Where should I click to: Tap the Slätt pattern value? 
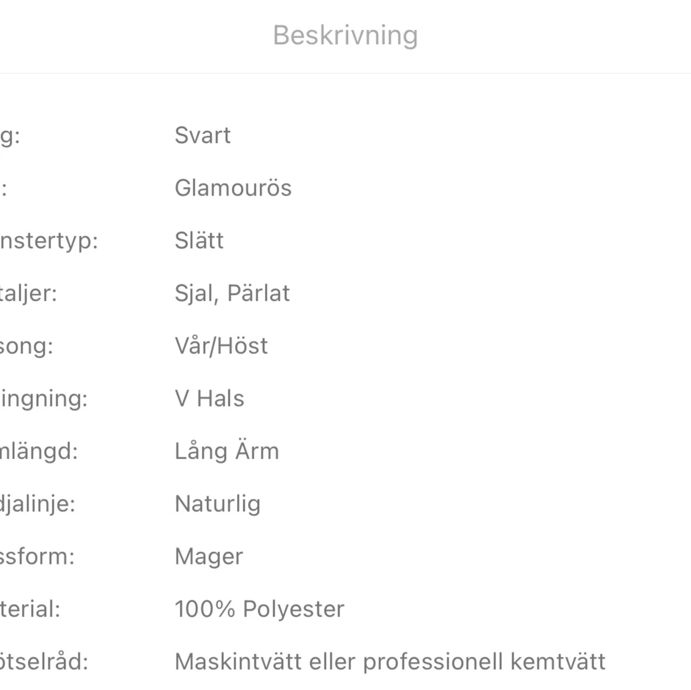(x=199, y=240)
